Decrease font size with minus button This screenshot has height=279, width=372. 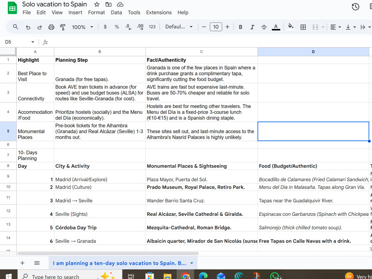point(204,27)
